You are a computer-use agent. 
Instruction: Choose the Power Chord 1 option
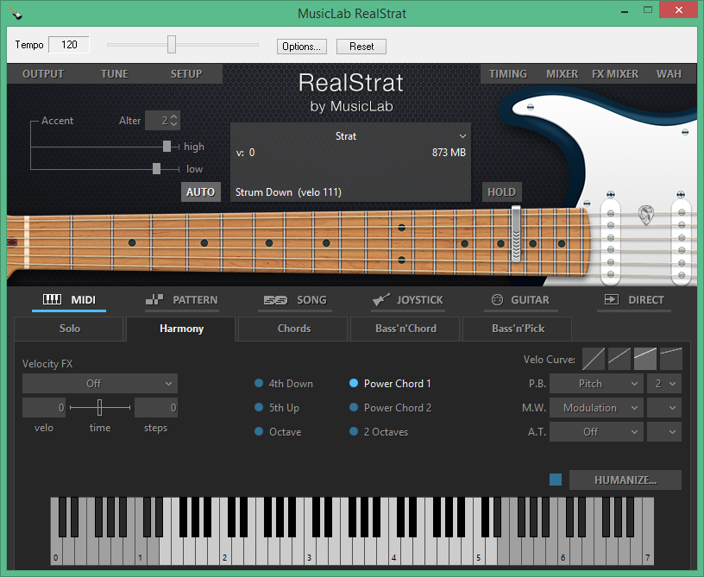click(390, 384)
